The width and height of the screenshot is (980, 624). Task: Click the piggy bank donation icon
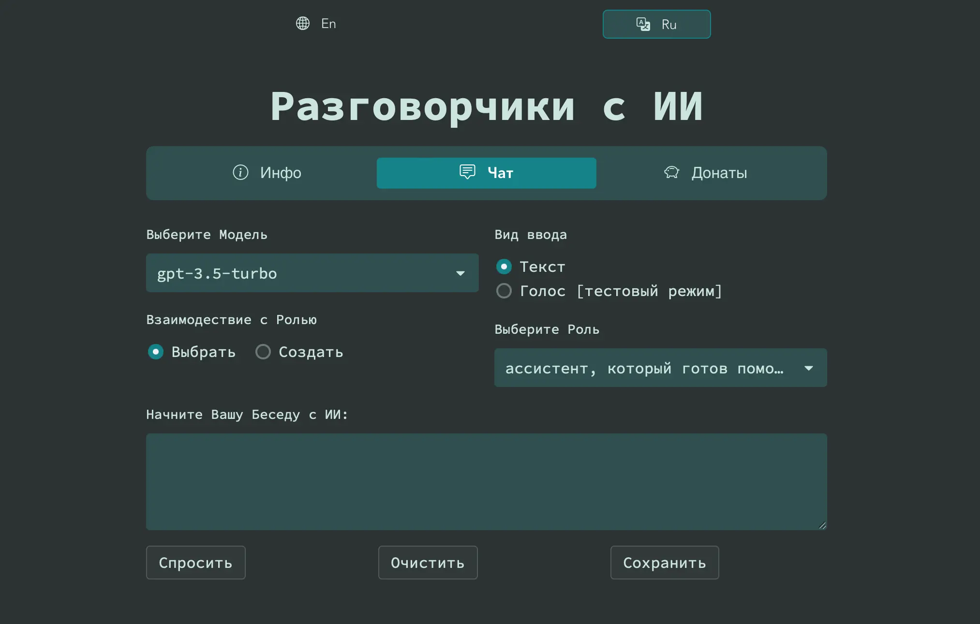(671, 172)
